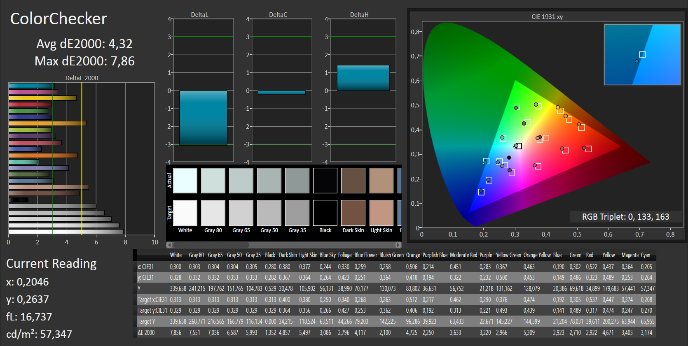Click left arrow of swatch strip scrollbar
The height and width of the screenshot is (346, 688).
point(169,245)
